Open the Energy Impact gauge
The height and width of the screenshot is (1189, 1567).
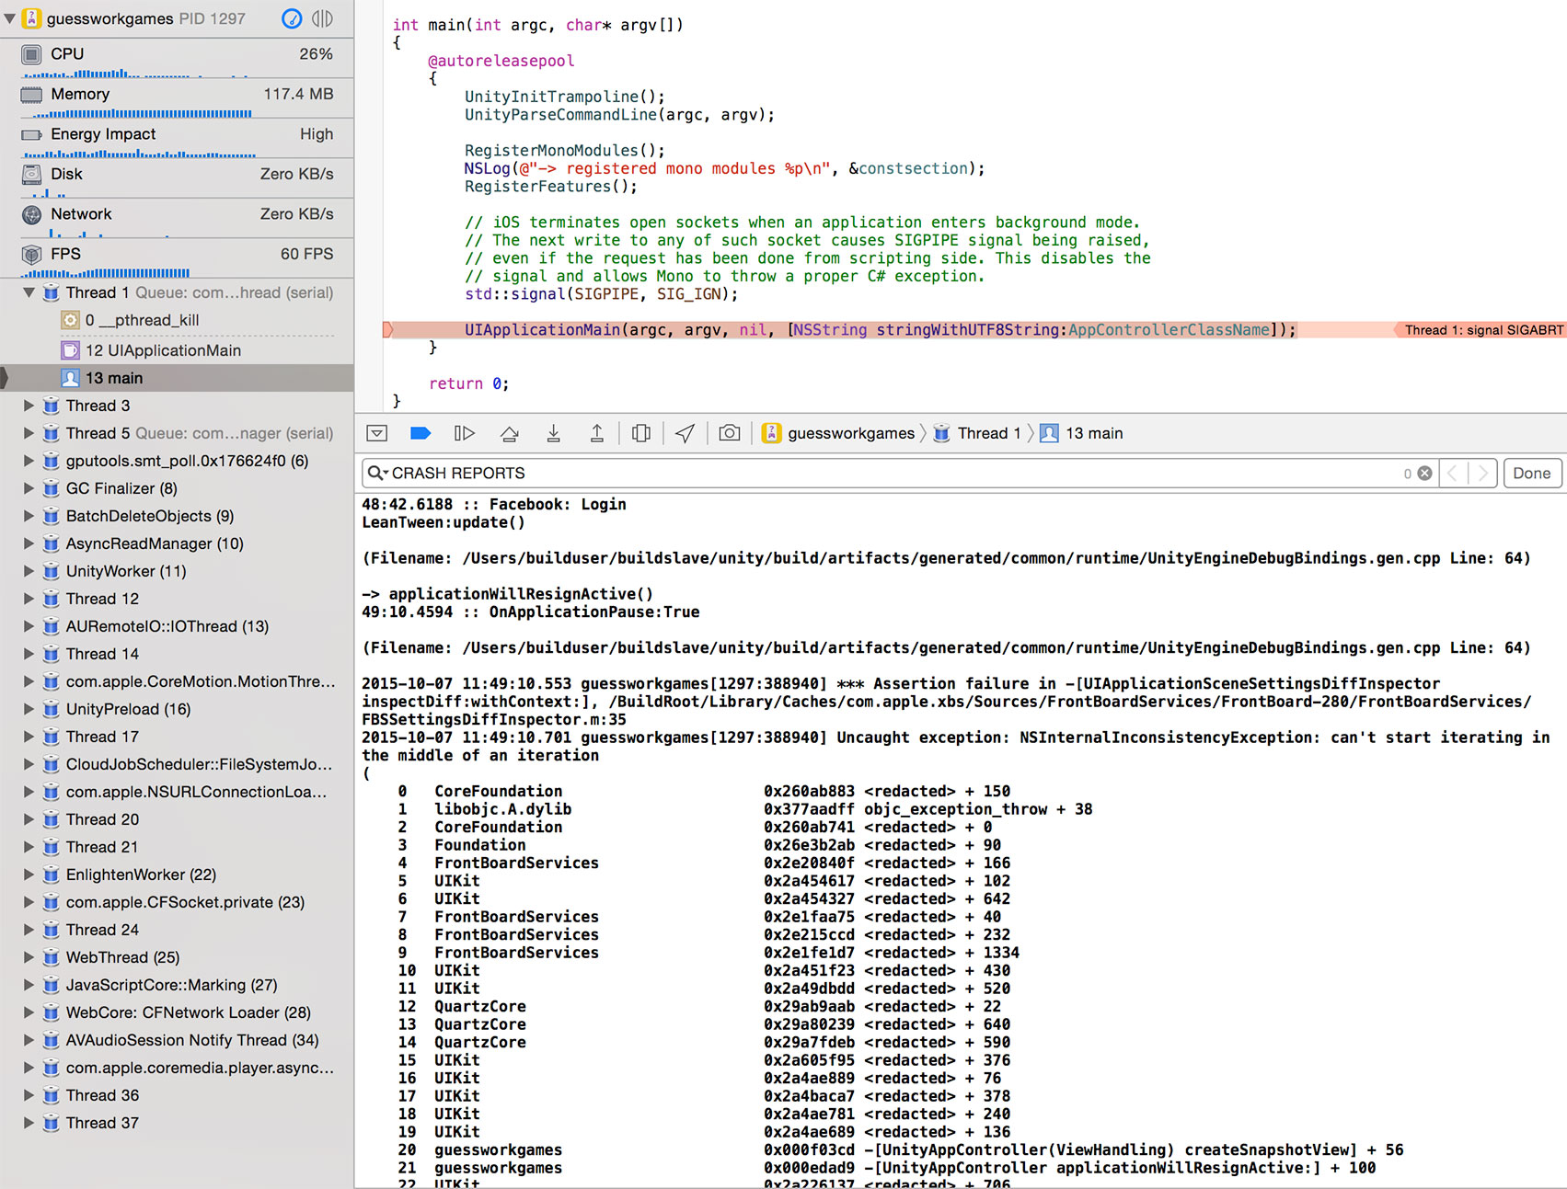pos(177,138)
